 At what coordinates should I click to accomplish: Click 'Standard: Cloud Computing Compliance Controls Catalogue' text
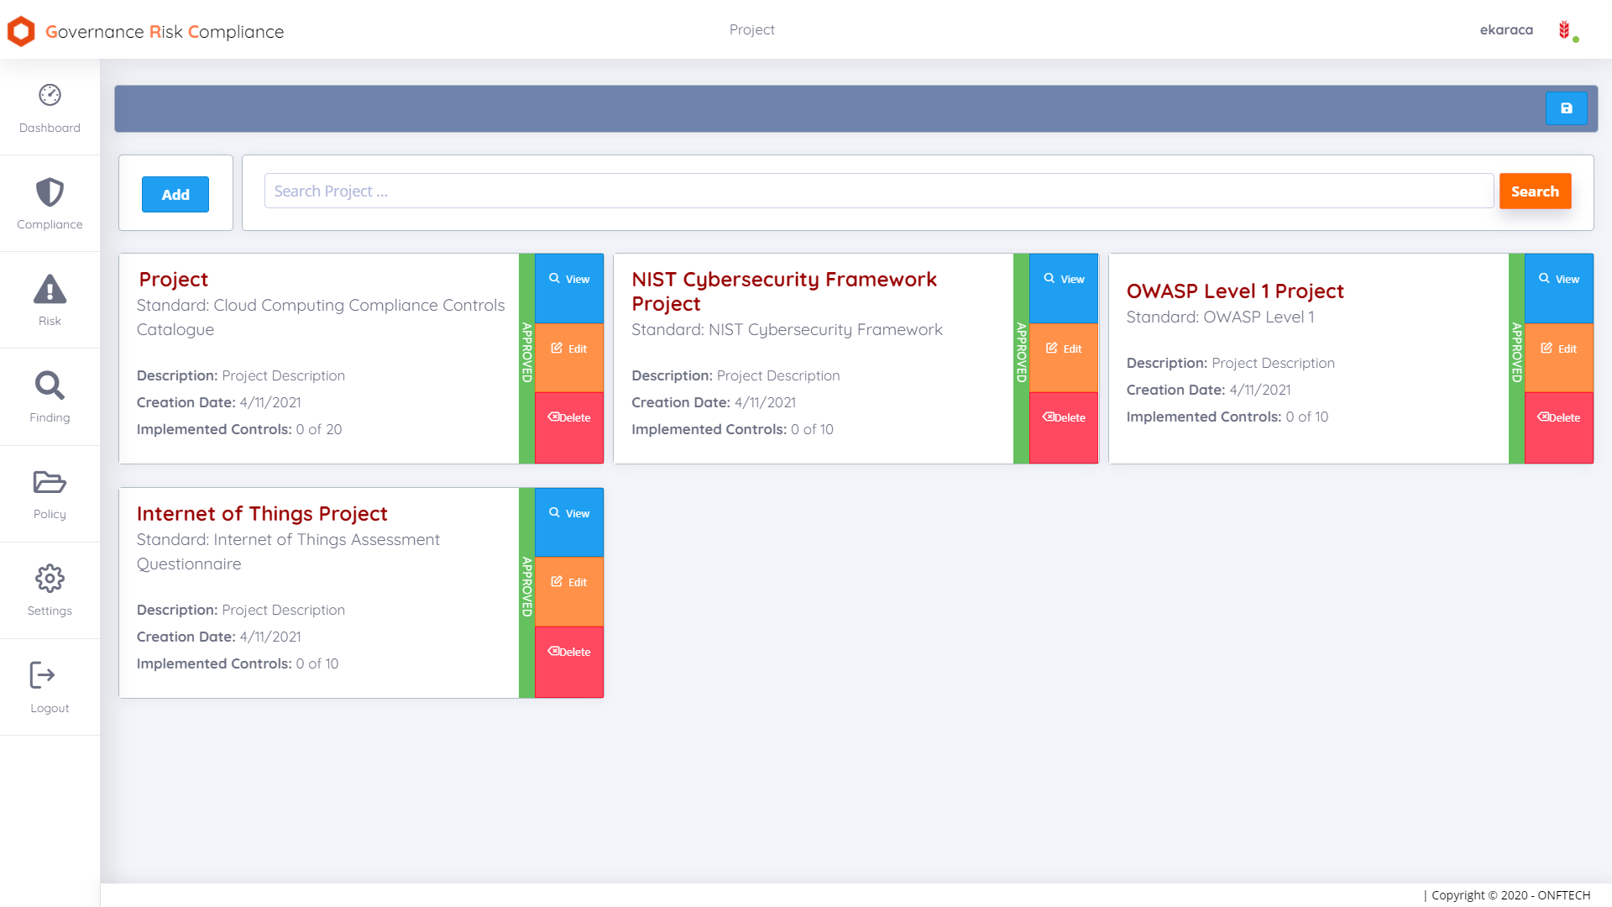[x=321, y=317]
